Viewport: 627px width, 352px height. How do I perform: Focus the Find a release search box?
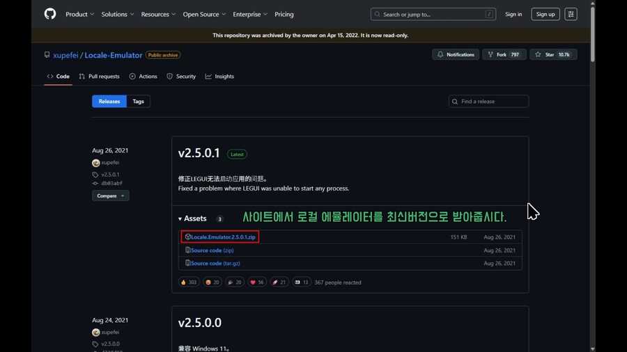[488, 102]
